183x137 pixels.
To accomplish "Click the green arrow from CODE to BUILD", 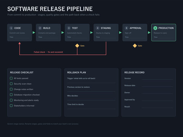I will pos(34,32).
